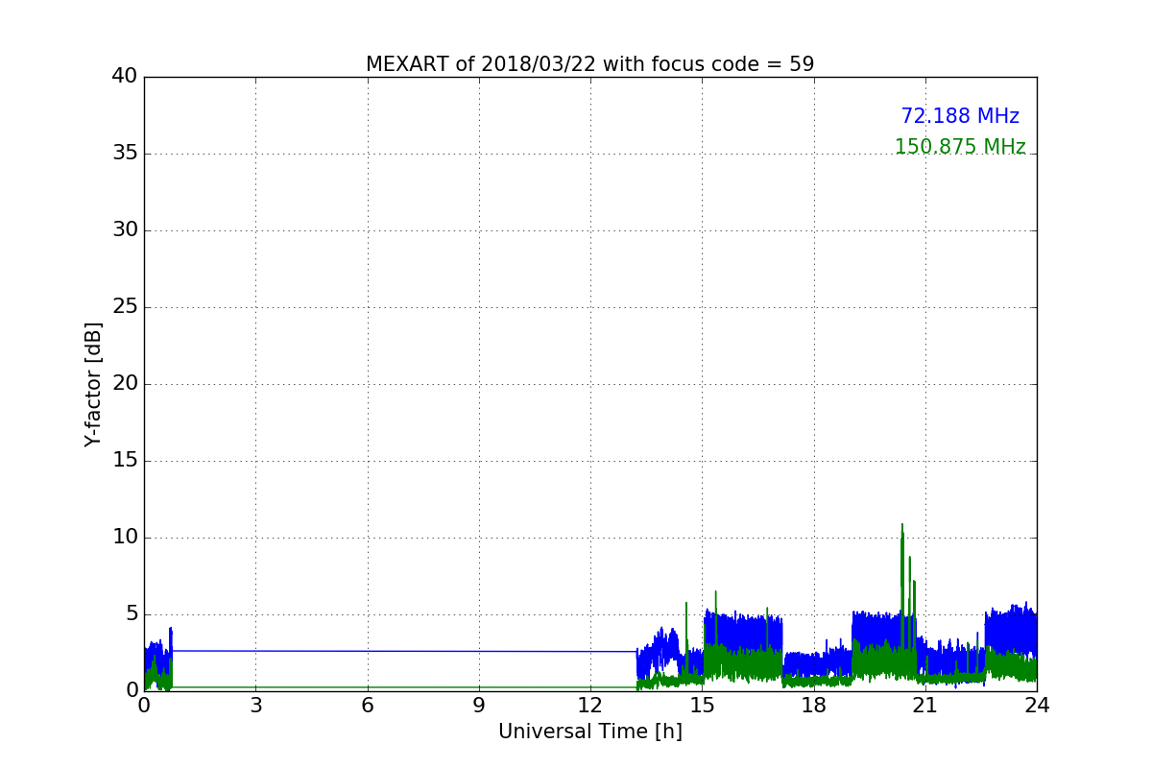Click the x-axis tick label '6'

[367, 706]
